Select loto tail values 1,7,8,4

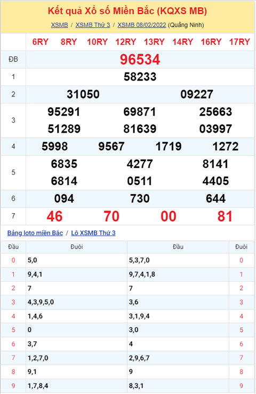click(38, 385)
